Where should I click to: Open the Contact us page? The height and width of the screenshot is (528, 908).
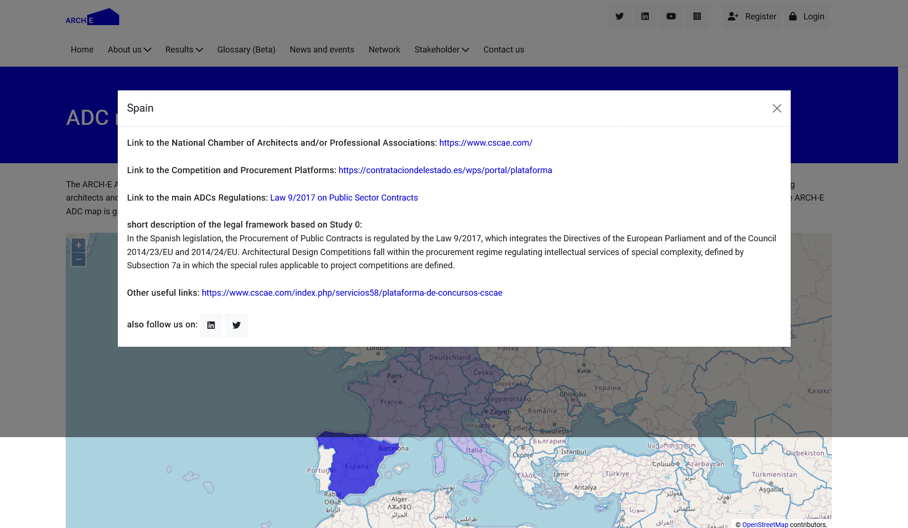click(503, 50)
